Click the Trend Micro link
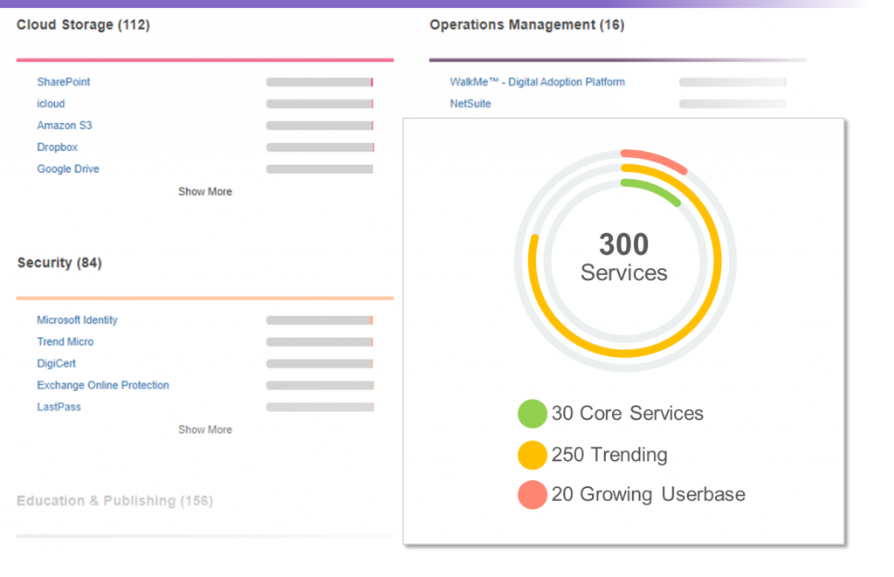Viewport: 894px width, 577px height. click(65, 342)
